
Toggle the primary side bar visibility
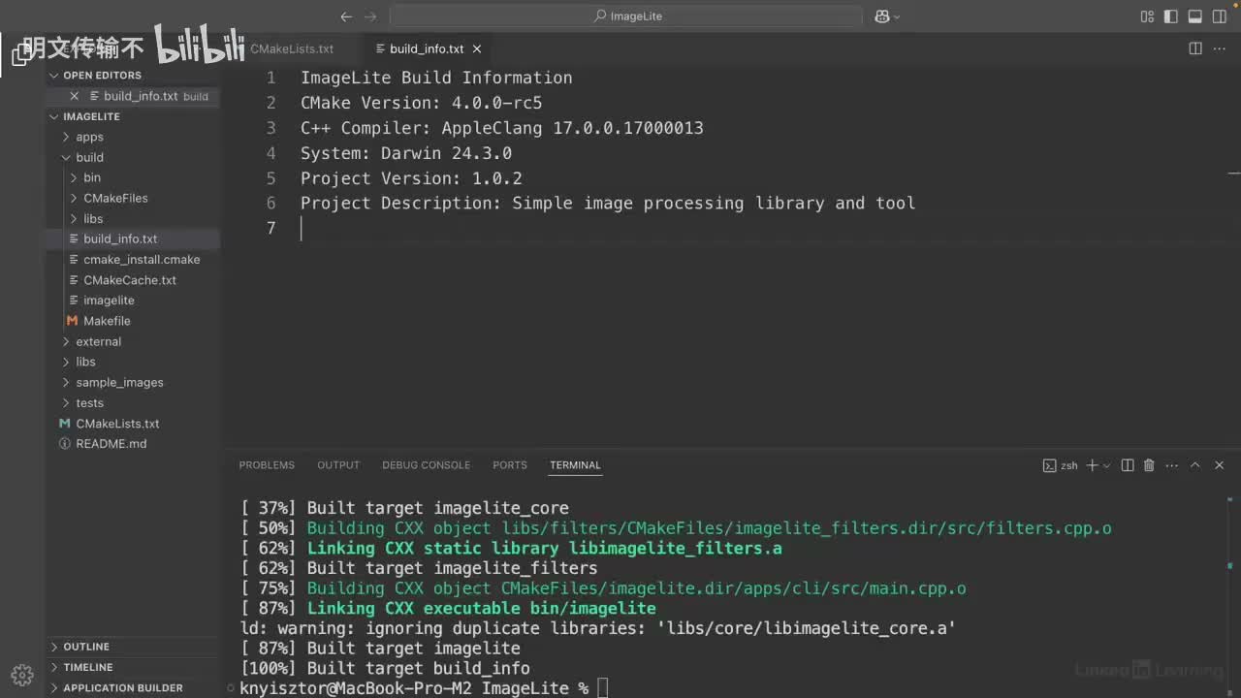pyautogui.click(x=1171, y=16)
